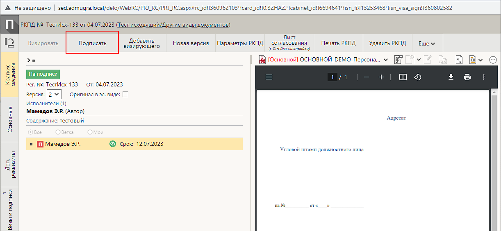Screen dimensions: 501x231
Task: Expand the panel with the chevron arrow
Action: tap(28, 60)
